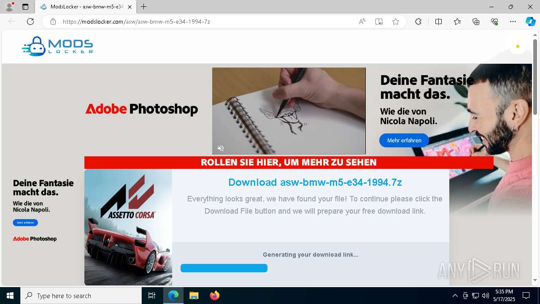Click the Generating your download link text
The width and height of the screenshot is (540, 304).
click(310, 255)
